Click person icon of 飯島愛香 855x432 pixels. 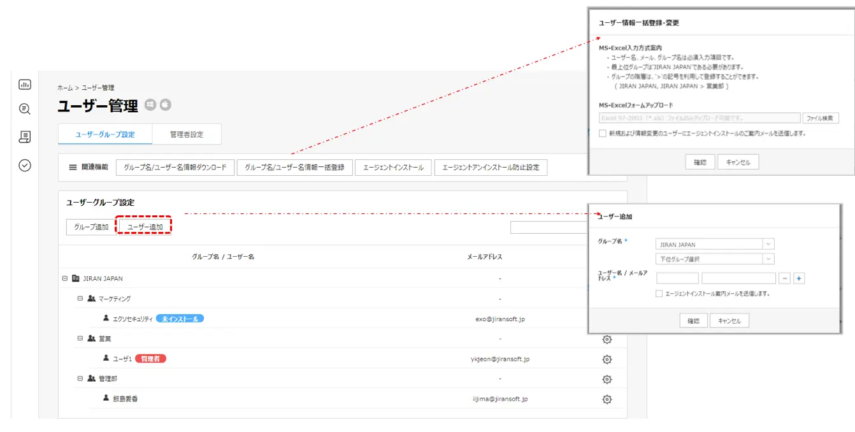coord(106,398)
